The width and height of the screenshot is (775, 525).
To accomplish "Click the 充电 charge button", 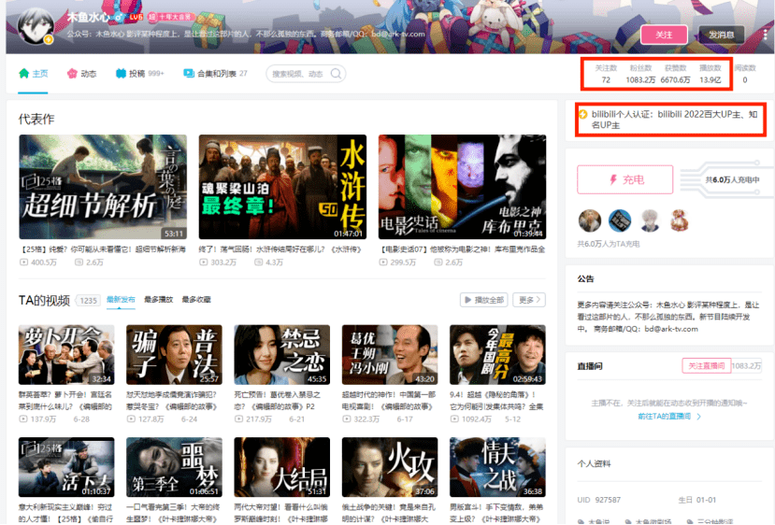I will (x=625, y=179).
